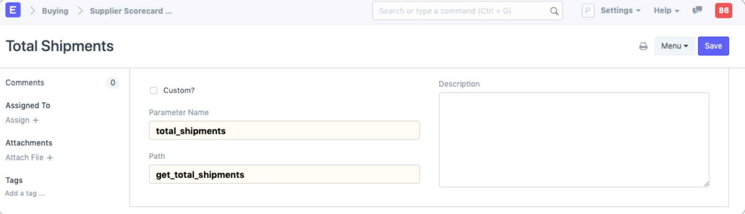Image resolution: width=745 pixels, height=214 pixels.
Task: Click the ERPNext home logo icon
Action: 13,10
